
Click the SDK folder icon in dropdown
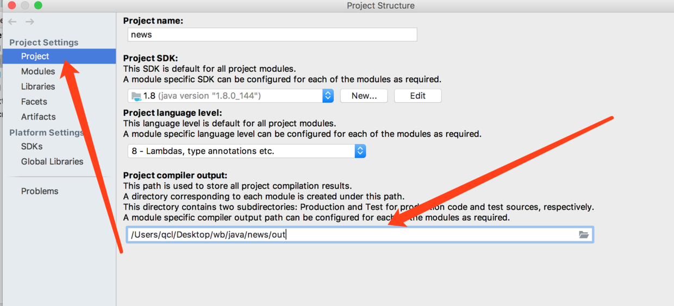coord(136,96)
